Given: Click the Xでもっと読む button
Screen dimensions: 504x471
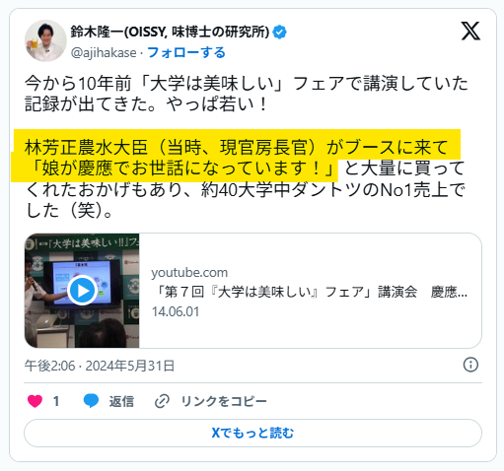Looking at the screenshot, I should [x=252, y=433].
